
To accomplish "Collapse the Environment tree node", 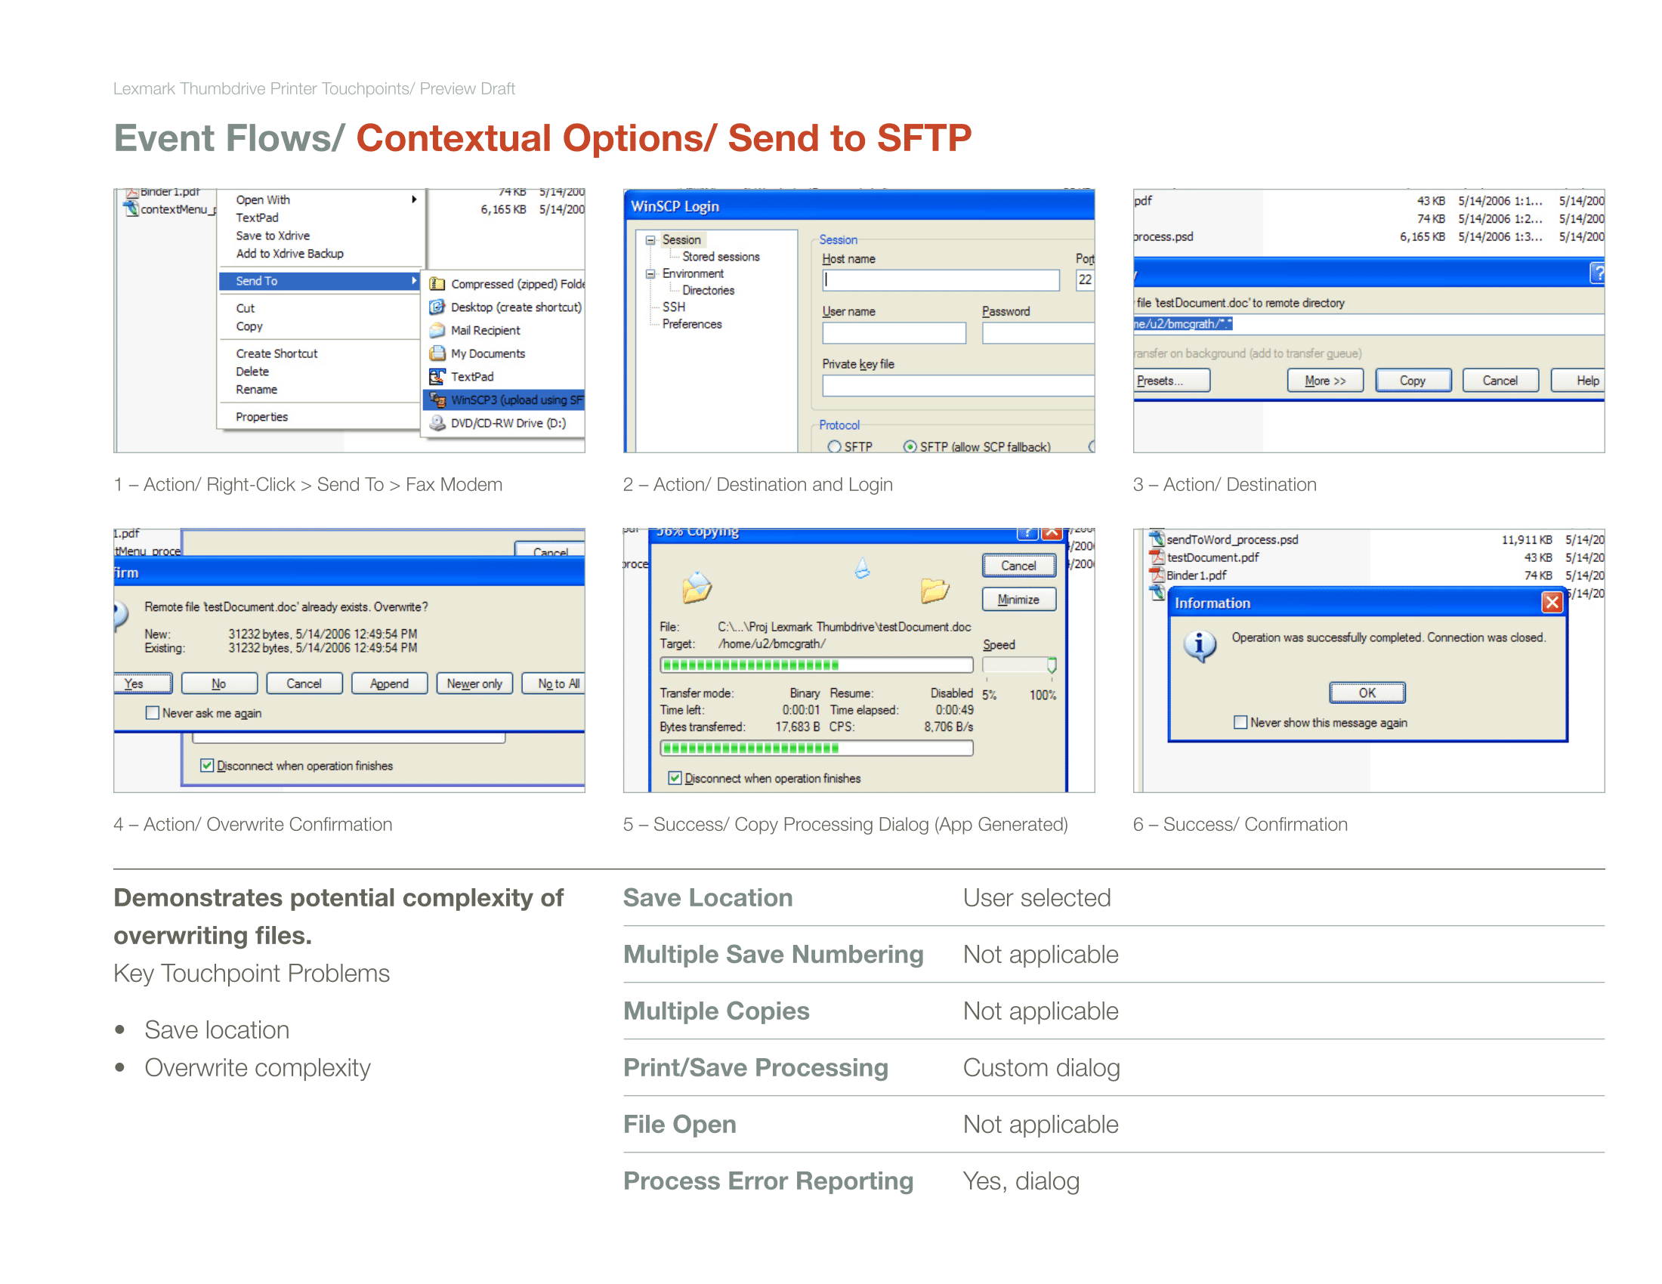I will (650, 274).
